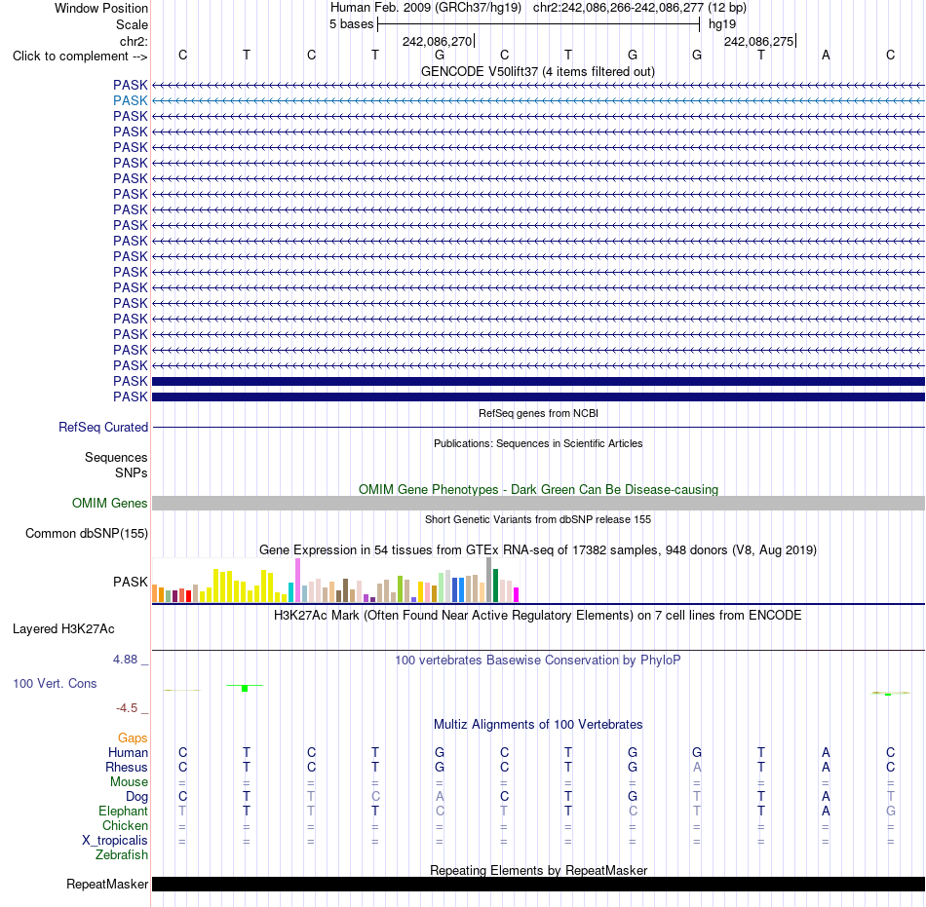Viewport: 926px width, 907px height.
Task: Open 'Publications: Sequences in Scientific Articles' title
Action: pyautogui.click(x=538, y=443)
